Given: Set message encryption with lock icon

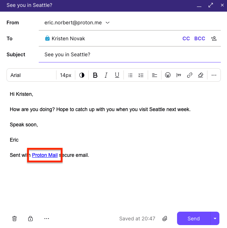Looking at the screenshot, I should tap(30, 219).
